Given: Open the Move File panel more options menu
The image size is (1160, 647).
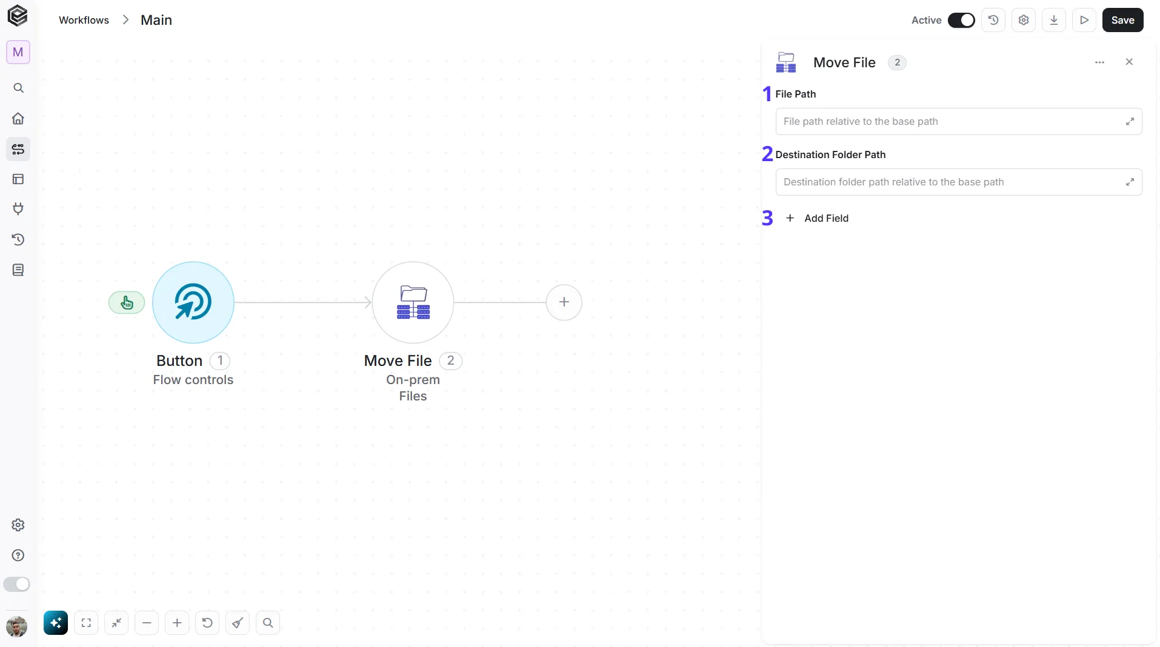Looking at the screenshot, I should click(x=1100, y=62).
